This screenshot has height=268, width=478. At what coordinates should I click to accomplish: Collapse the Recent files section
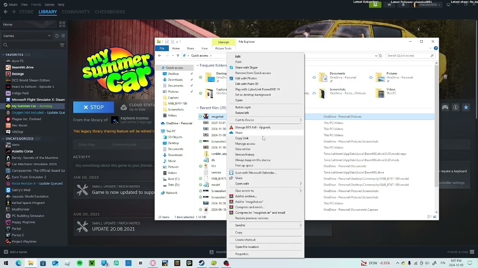(198, 108)
